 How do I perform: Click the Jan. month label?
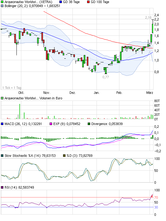point(97,93)
